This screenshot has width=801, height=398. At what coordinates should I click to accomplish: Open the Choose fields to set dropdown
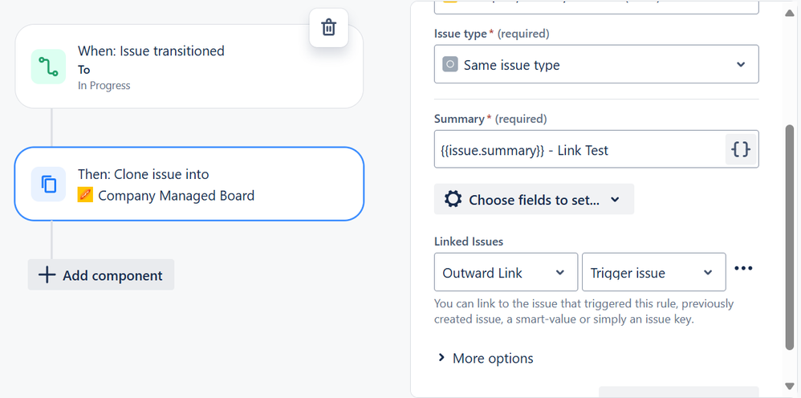pyautogui.click(x=534, y=200)
